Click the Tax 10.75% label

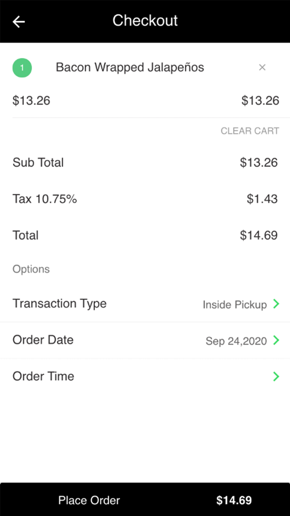click(45, 199)
